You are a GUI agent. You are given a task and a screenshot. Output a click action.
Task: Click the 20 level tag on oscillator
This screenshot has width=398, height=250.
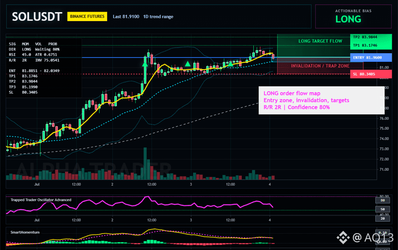point(383,218)
